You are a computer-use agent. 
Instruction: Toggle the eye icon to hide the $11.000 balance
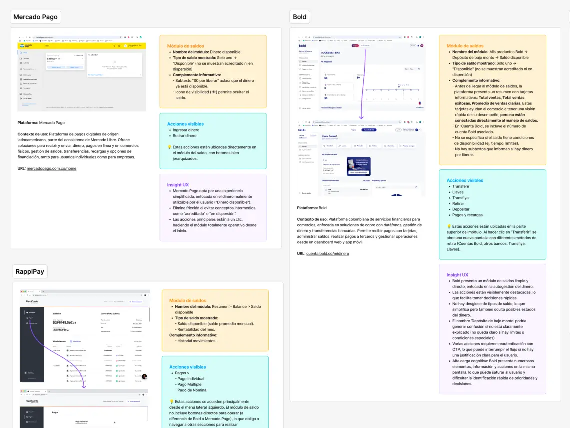59,59
